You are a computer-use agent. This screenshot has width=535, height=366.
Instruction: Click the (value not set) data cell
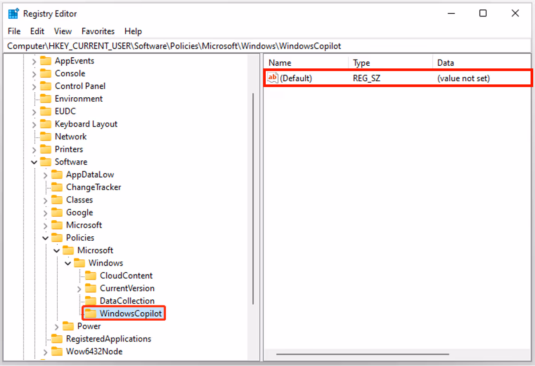[463, 78]
